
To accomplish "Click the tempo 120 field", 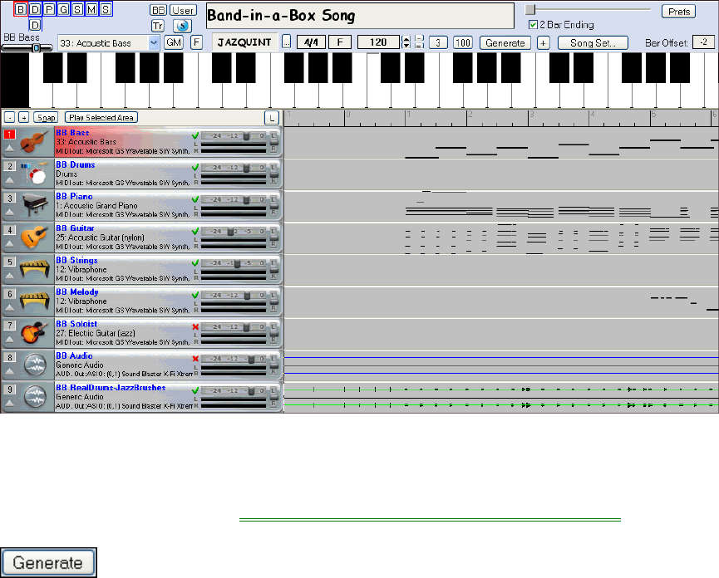I will coord(379,42).
